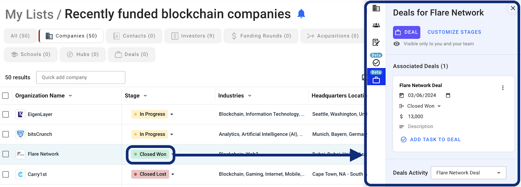This screenshot has width=521, height=187.
Task: Tick the EigenLayer row checkbox
Action: coord(6,114)
